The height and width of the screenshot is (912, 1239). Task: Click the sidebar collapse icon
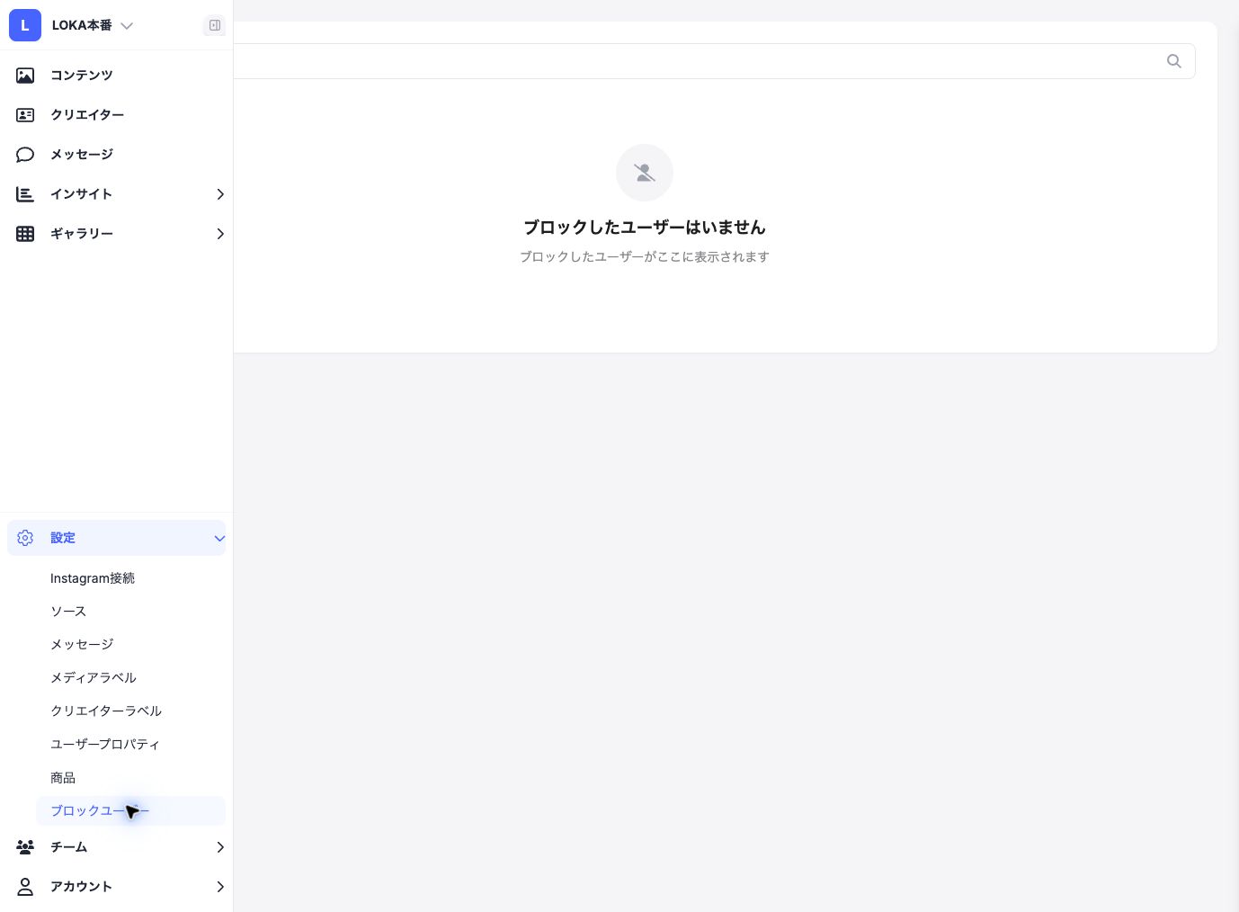pos(215,25)
